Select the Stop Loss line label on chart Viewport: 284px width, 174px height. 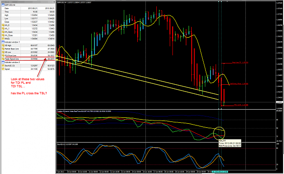[x=240, y=63]
